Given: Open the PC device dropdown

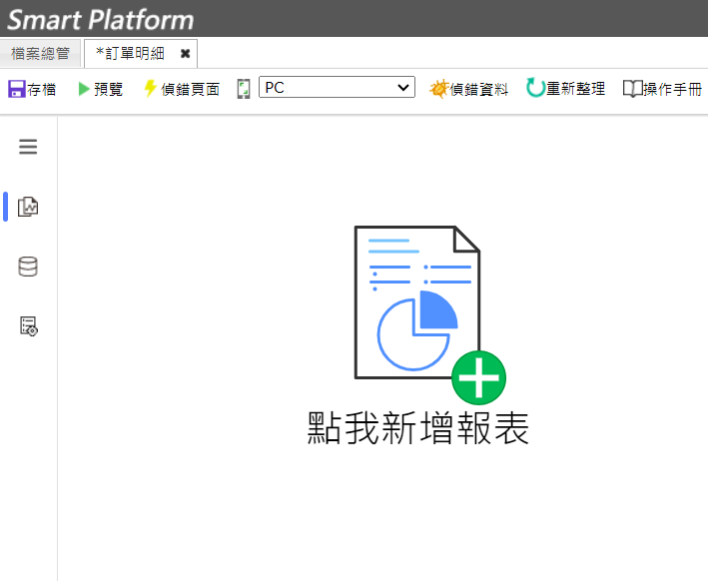Looking at the screenshot, I should click(337, 87).
